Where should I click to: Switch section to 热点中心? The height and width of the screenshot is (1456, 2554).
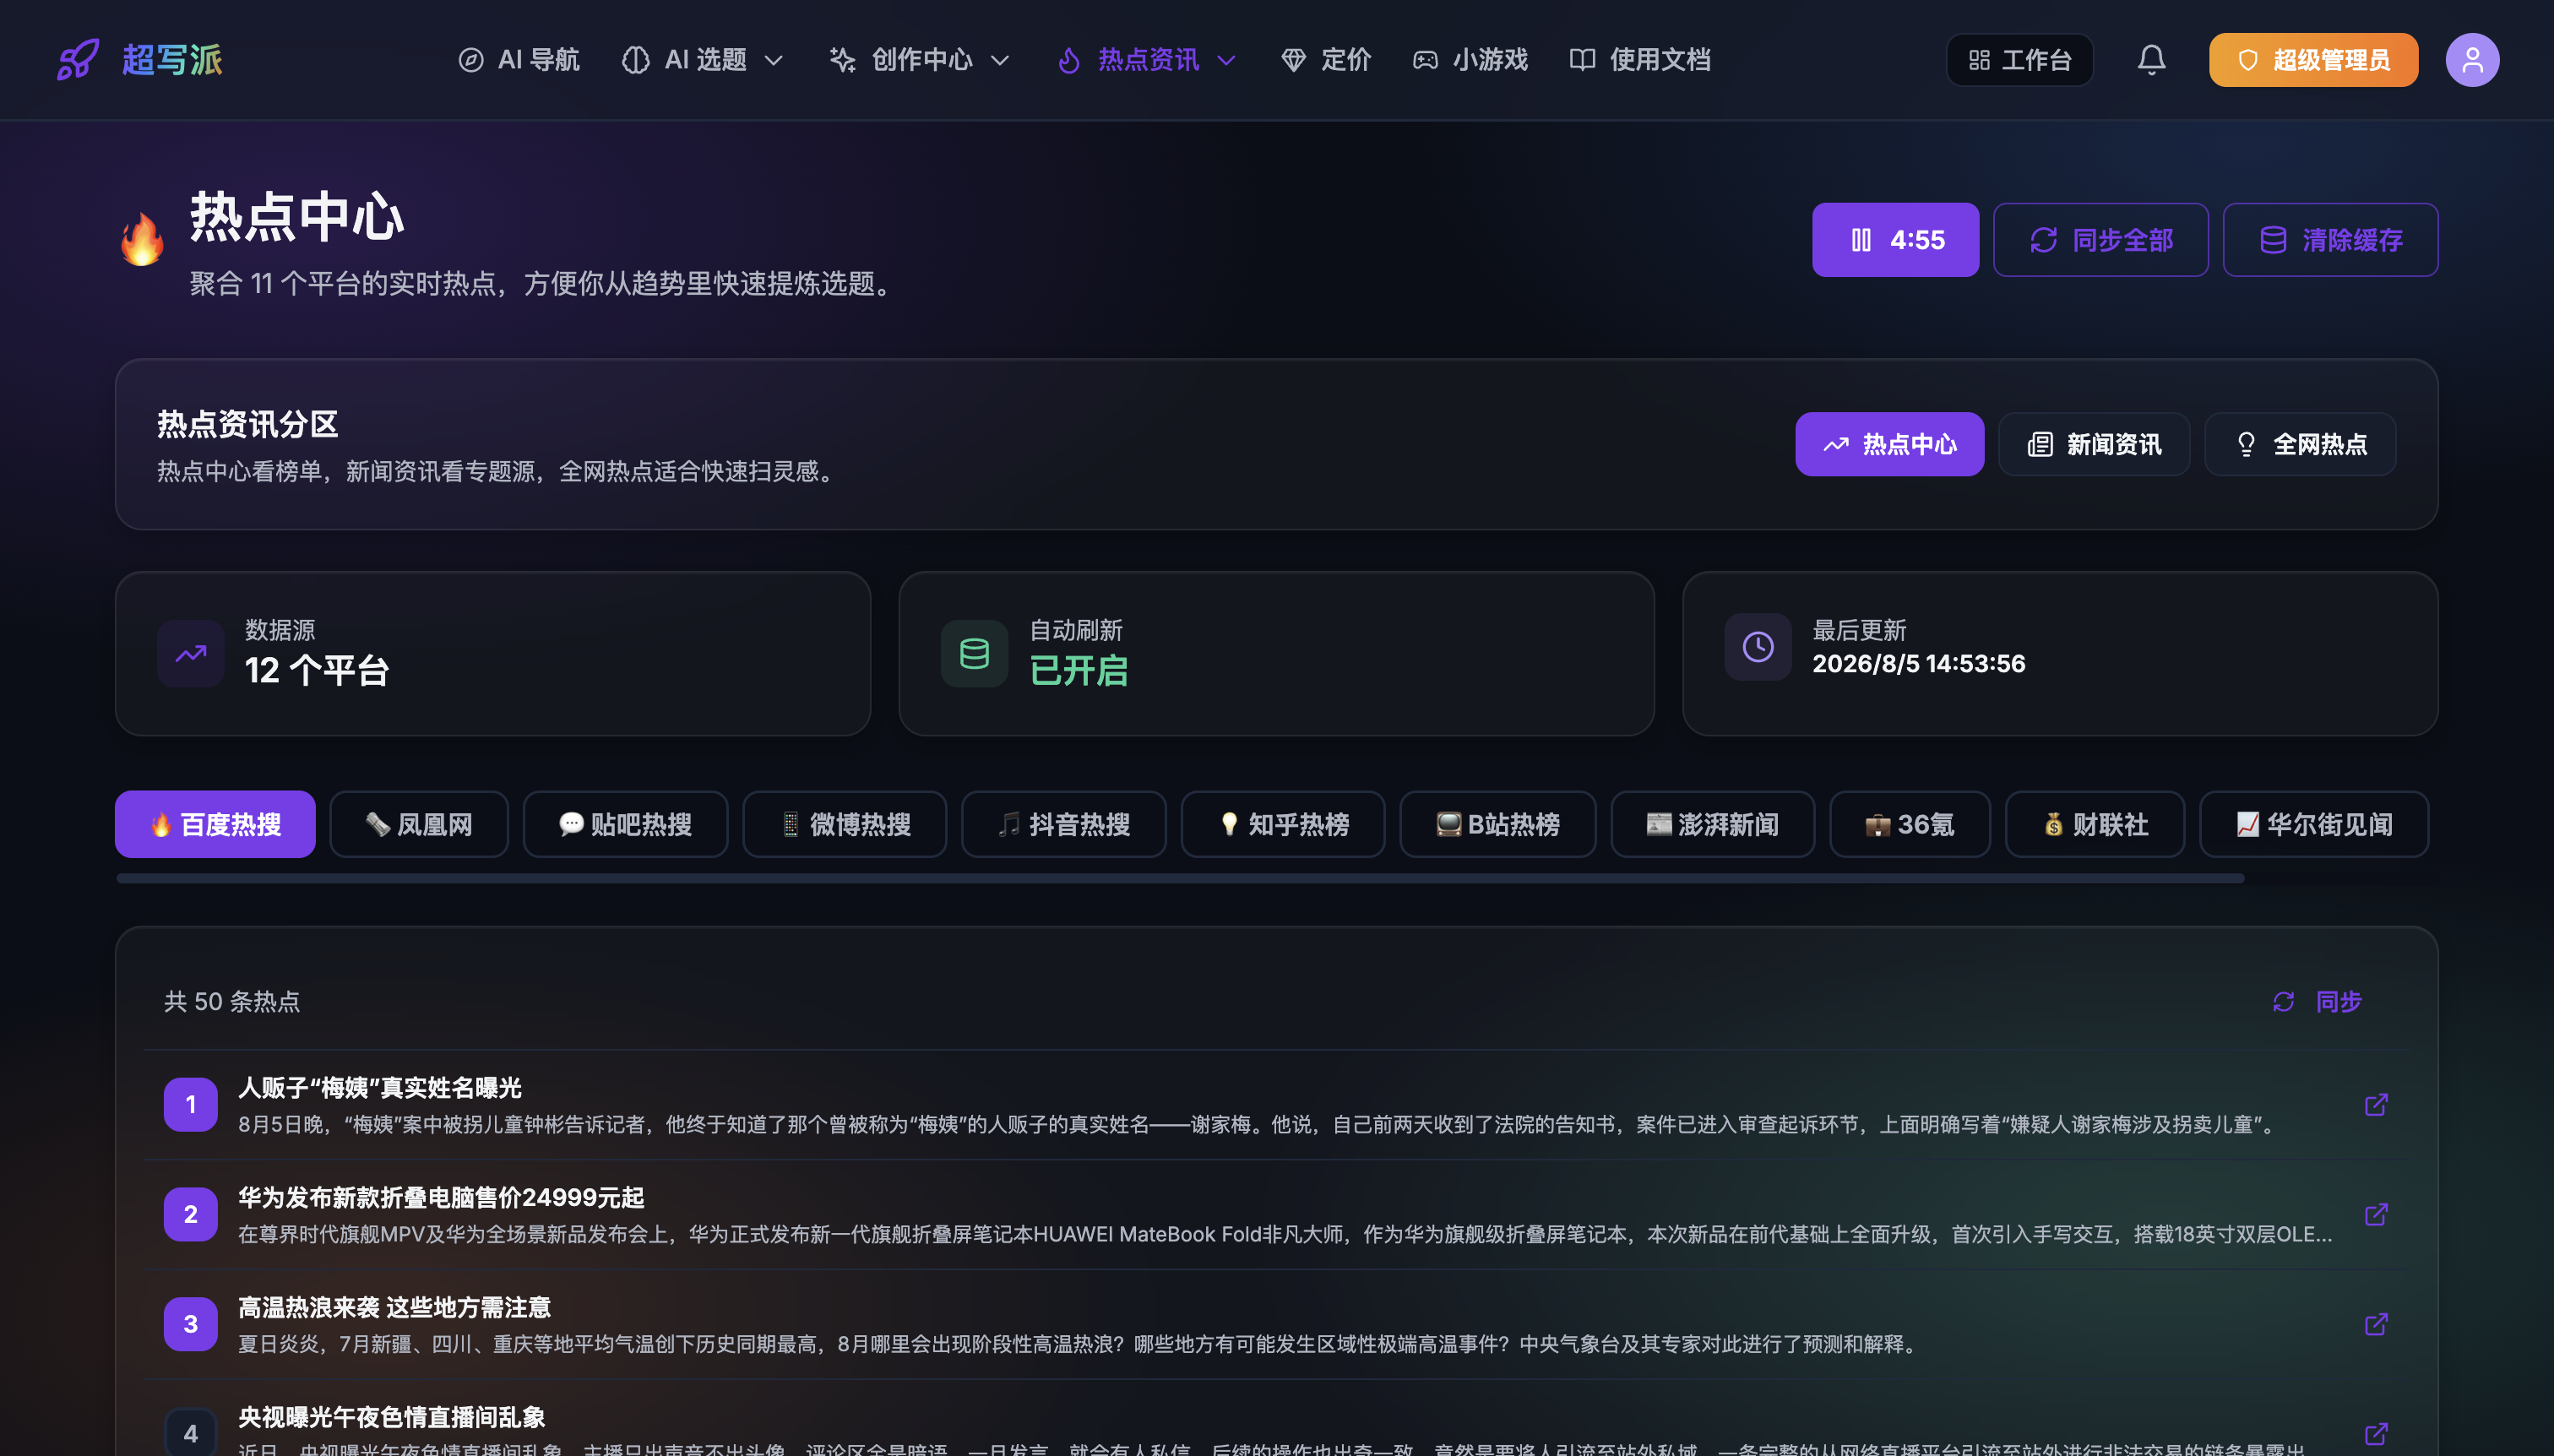pos(1889,444)
